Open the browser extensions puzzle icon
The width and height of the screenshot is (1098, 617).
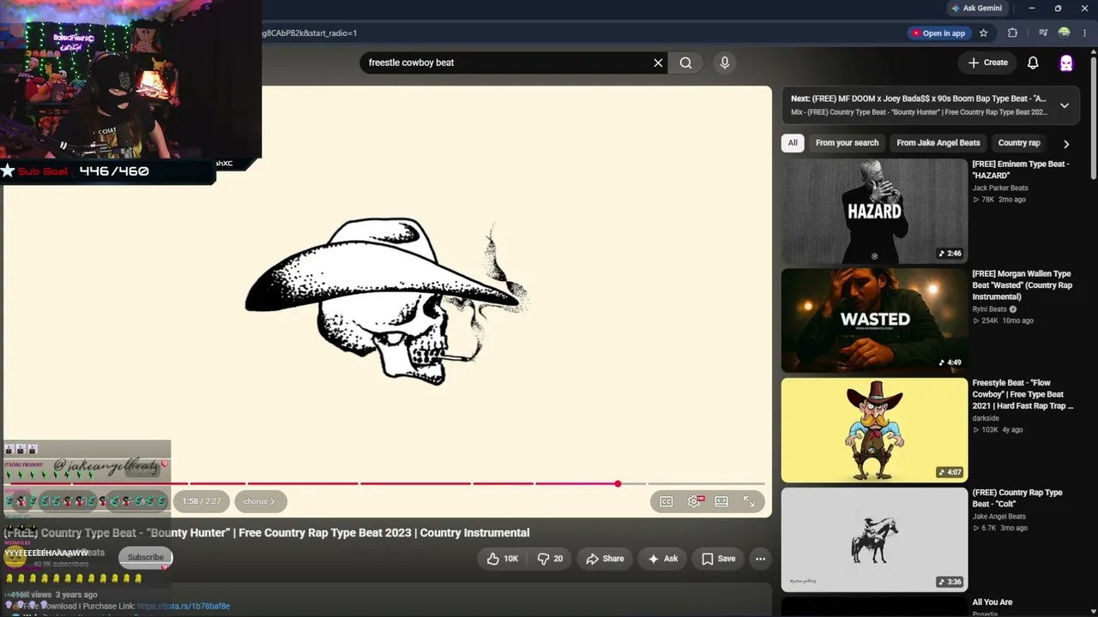point(1012,33)
